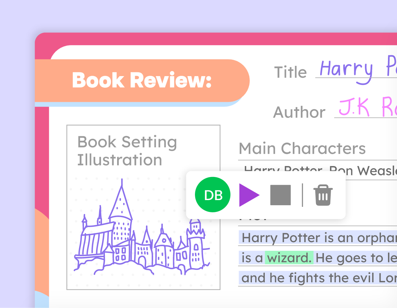This screenshot has height=308, width=397.
Task: Click the "Book Review:" heading banner
Action: click(x=142, y=80)
